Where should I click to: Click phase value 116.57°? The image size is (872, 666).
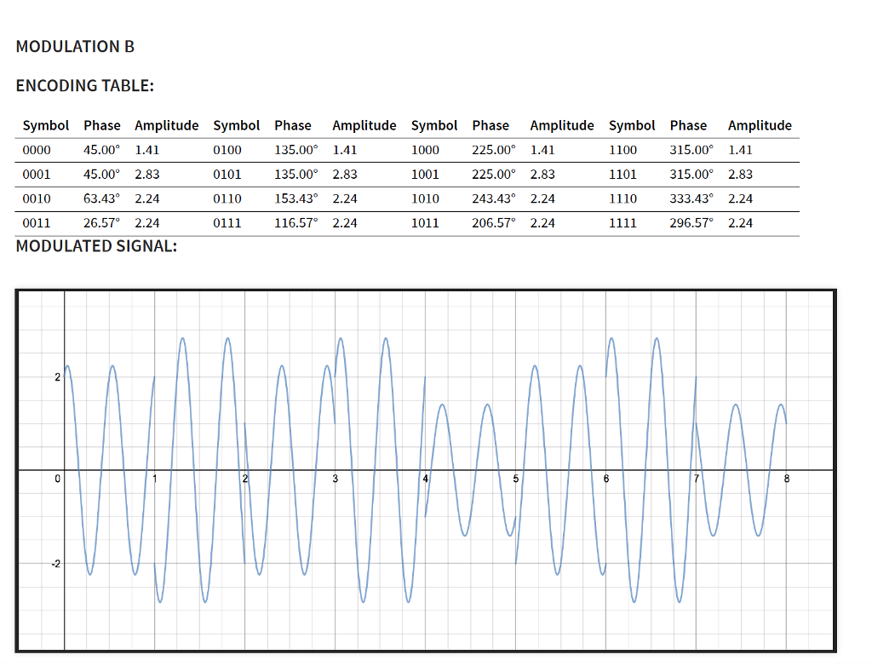point(296,223)
